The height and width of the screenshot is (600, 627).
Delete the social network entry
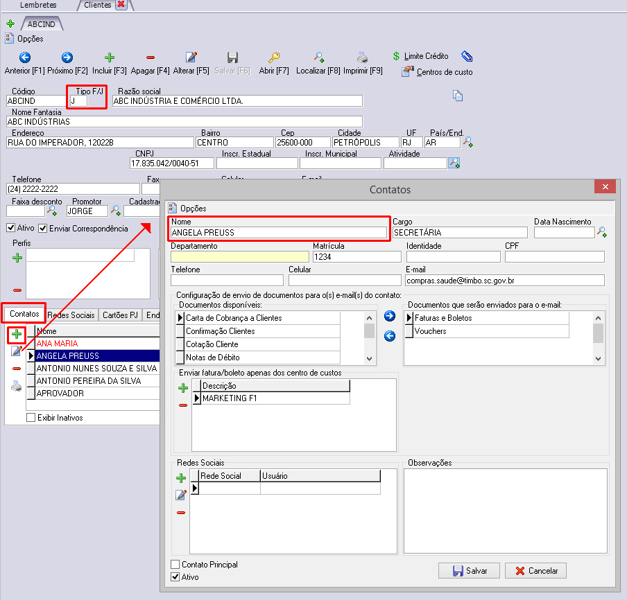pyautogui.click(x=181, y=513)
